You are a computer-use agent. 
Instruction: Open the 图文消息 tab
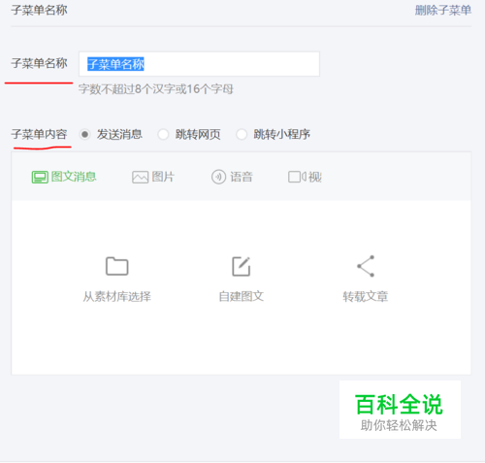click(64, 177)
